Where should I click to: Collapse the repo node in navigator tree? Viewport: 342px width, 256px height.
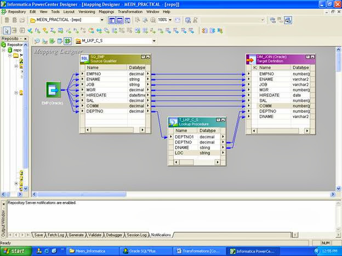click(x=3, y=50)
